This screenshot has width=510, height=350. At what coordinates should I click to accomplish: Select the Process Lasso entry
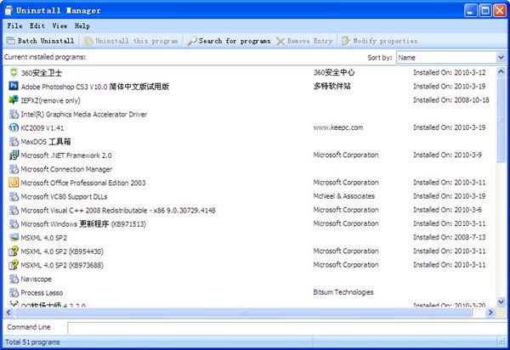(42, 293)
